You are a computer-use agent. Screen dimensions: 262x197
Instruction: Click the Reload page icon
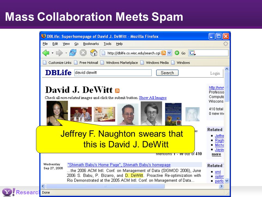(73, 53)
